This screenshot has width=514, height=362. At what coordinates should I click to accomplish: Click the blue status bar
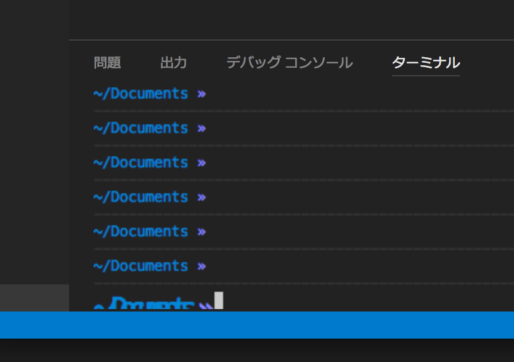(257, 325)
